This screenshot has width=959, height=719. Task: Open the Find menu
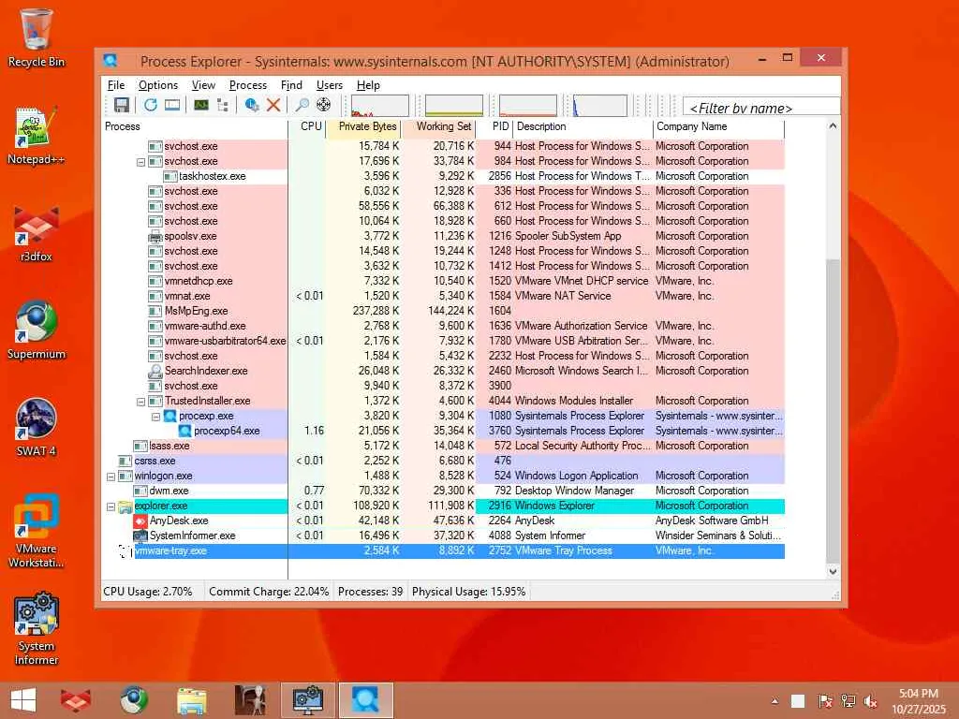291,85
